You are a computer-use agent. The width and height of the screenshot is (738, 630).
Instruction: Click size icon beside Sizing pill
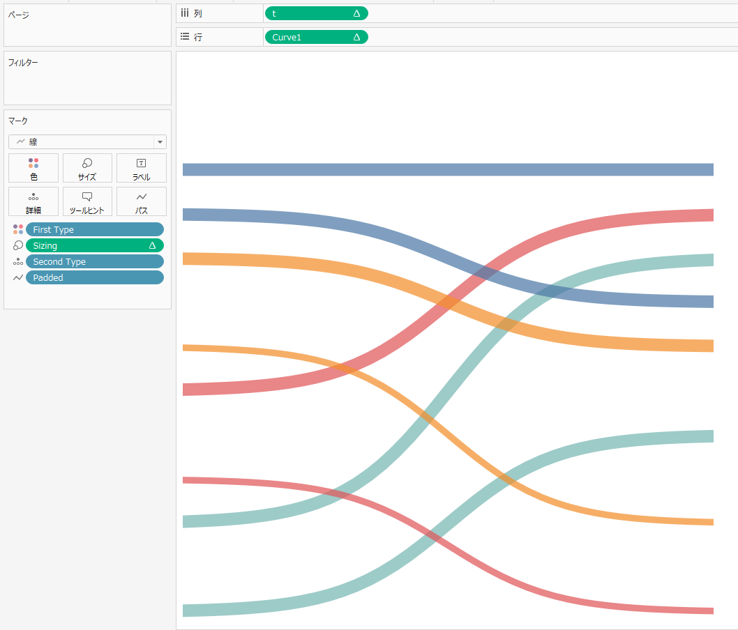tap(18, 245)
